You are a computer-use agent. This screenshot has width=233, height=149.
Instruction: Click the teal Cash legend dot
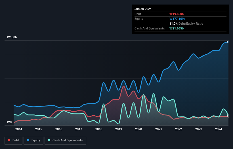tap(49, 140)
